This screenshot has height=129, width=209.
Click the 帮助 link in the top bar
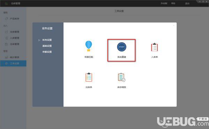tap(173, 3)
